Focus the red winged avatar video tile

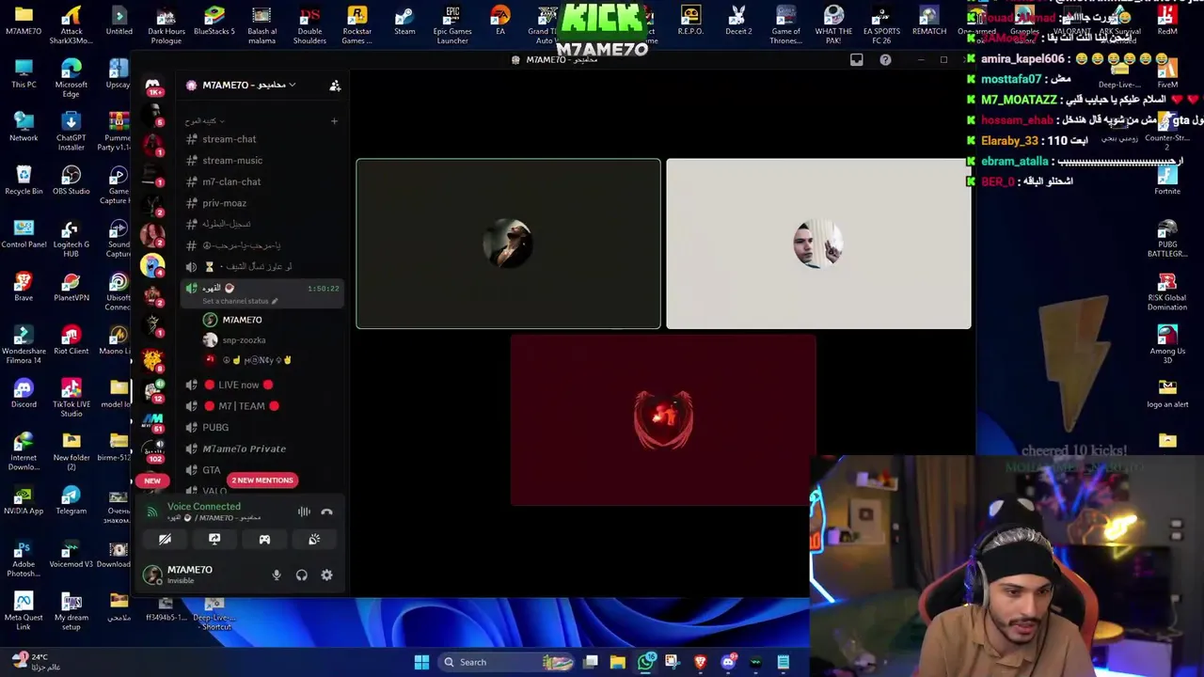coord(663,420)
